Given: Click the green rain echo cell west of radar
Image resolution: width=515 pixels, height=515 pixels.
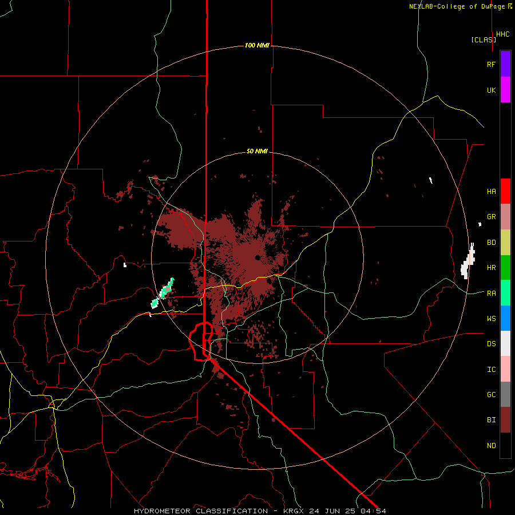Looking at the screenshot, I should pos(163,292).
